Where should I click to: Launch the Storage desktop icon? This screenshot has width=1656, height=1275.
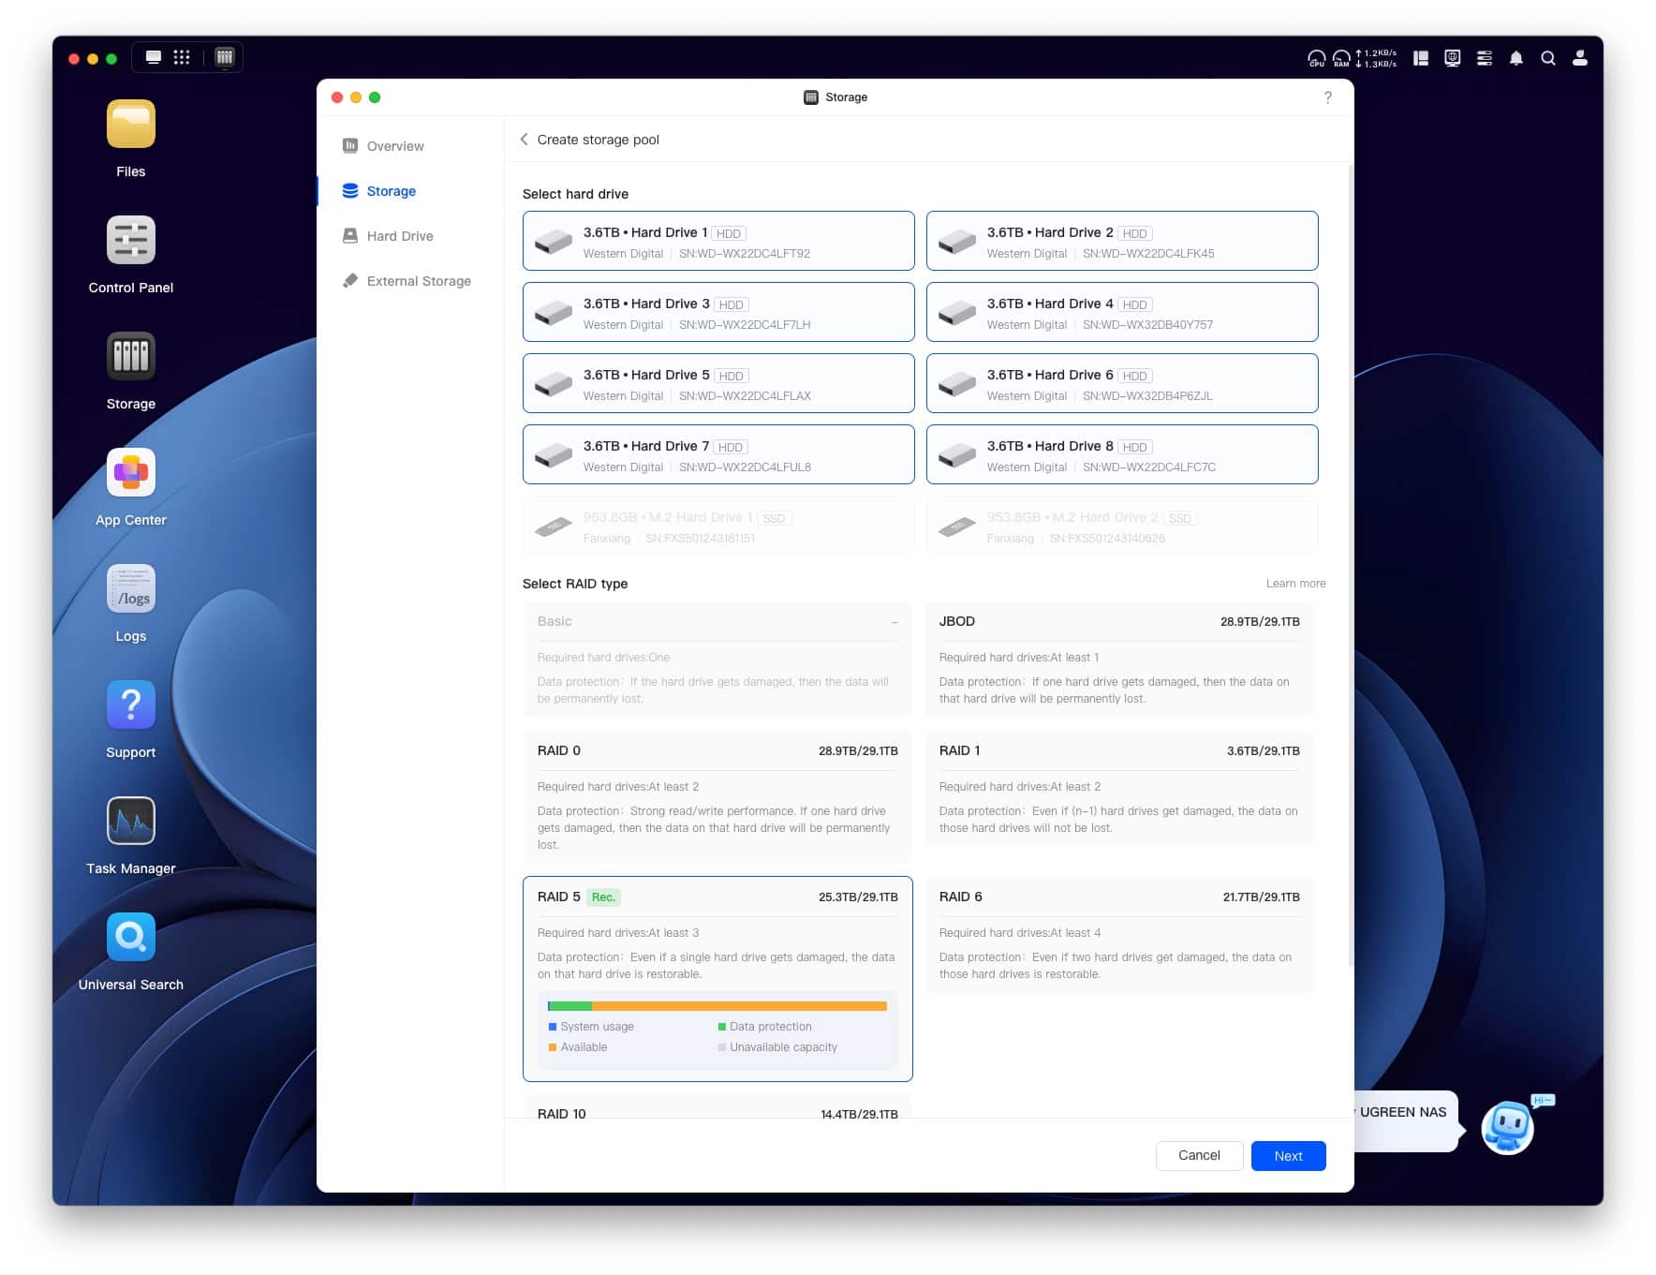click(130, 357)
